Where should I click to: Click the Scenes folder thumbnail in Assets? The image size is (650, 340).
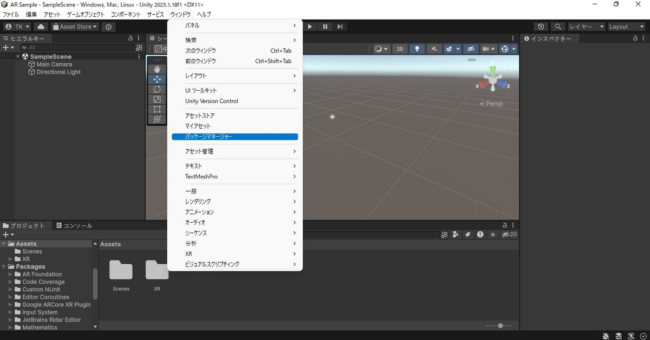(121, 270)
